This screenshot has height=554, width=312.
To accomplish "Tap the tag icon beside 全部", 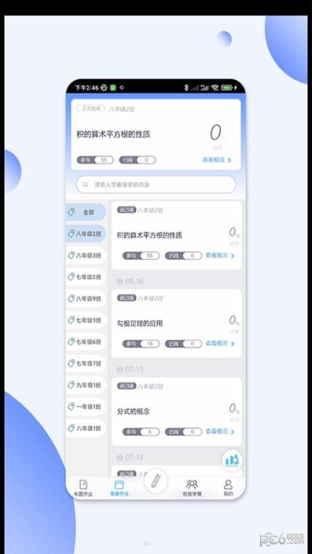I will coord(72,212).
